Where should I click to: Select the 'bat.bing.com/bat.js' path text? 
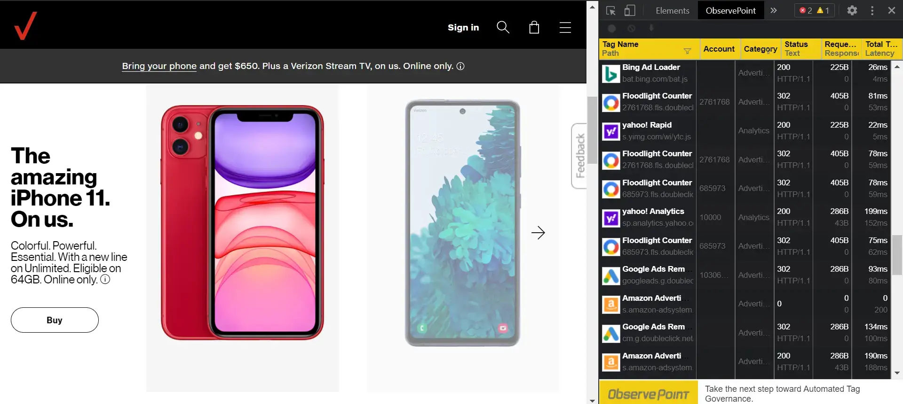click(655, 79)
